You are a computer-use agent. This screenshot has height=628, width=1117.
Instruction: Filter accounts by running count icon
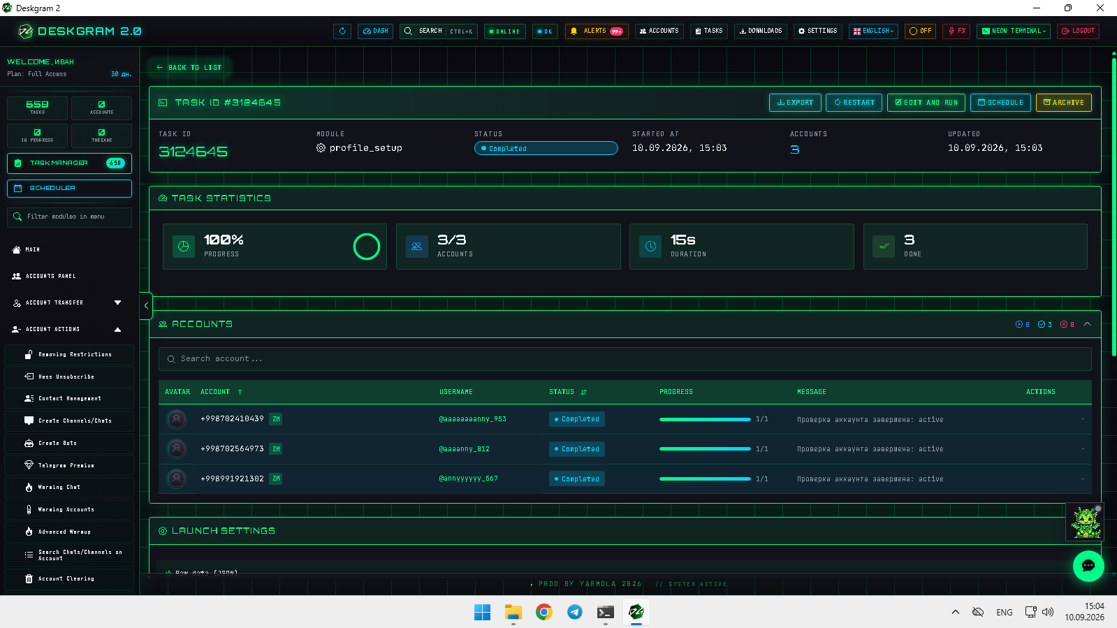click(1022, 324)
